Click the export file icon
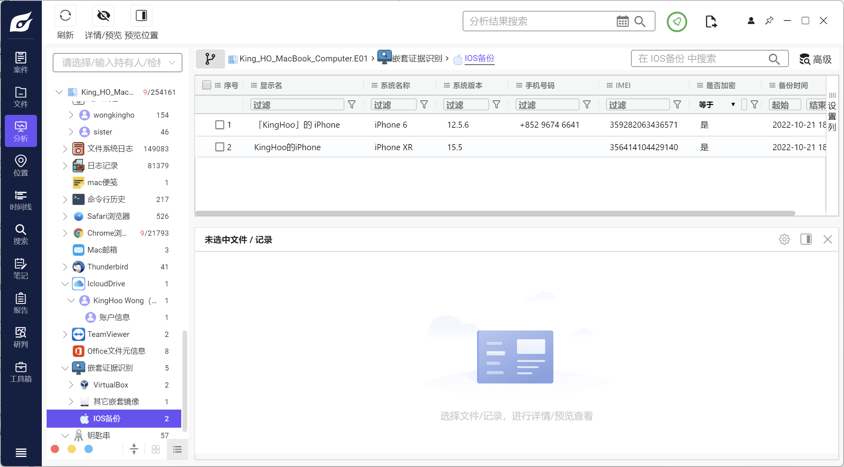 click(711, 22)
